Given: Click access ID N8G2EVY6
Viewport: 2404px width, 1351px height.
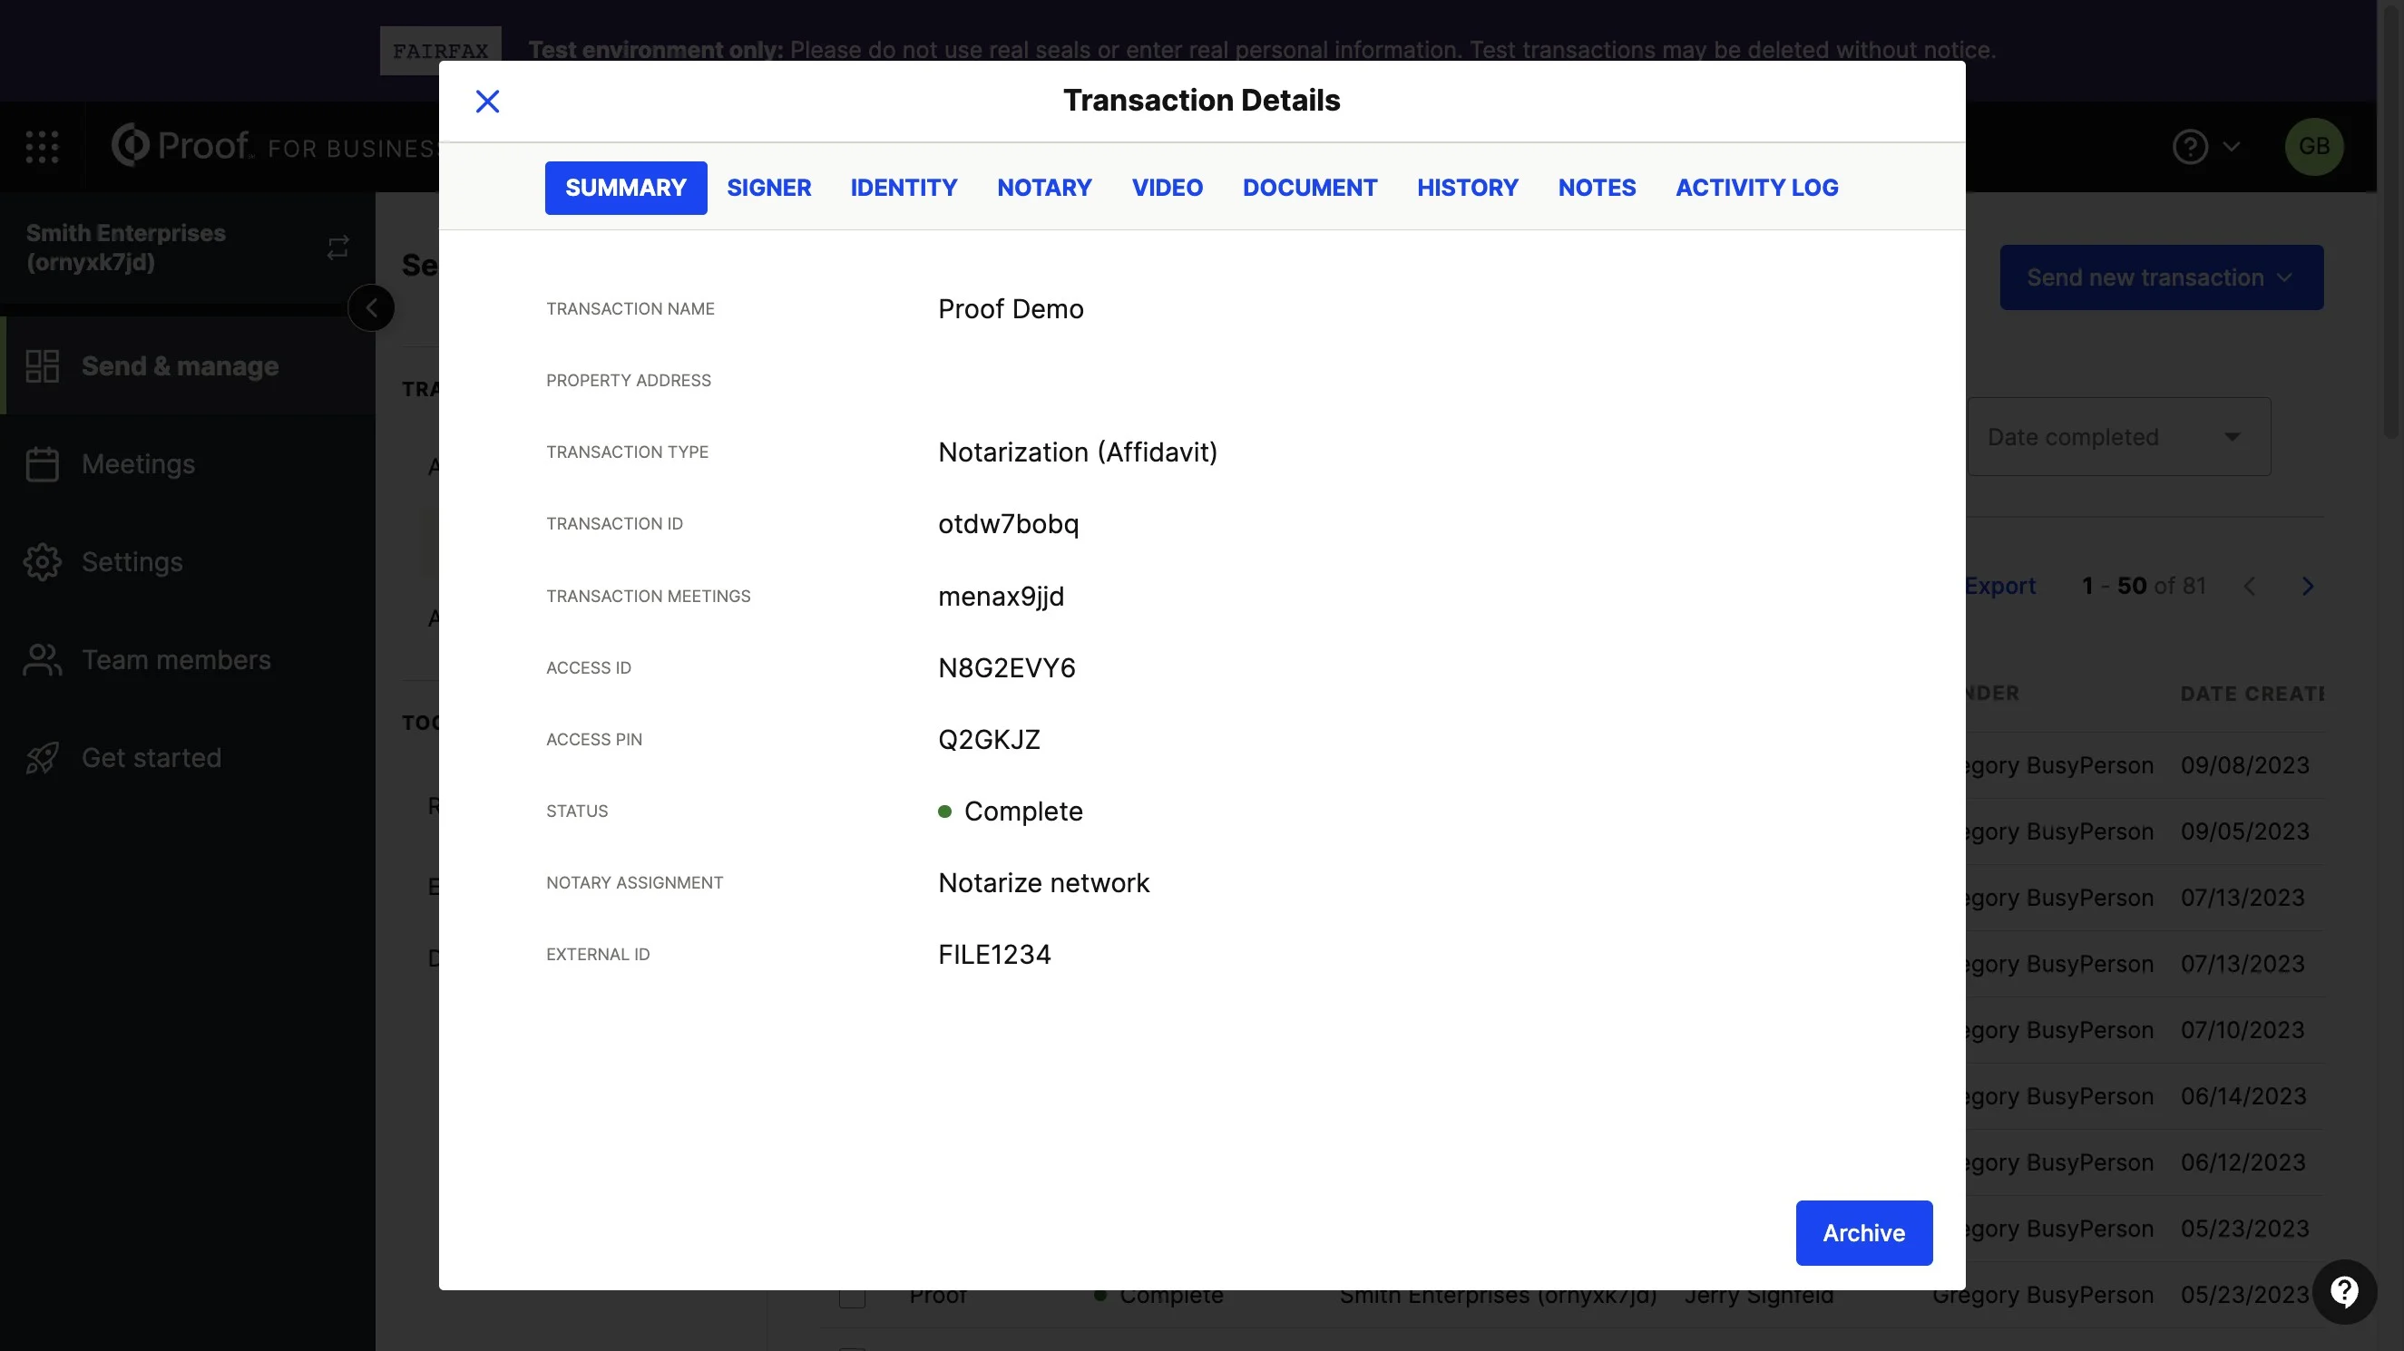Looking at the screenshot, I should tap(1006, 668).
